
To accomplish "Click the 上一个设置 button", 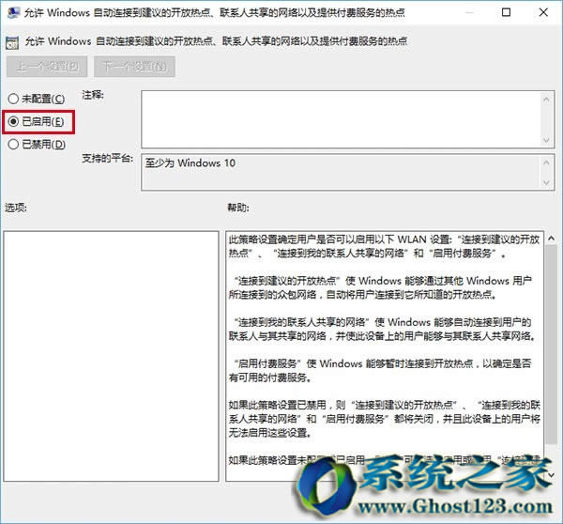I will click(x=47, y=67).
